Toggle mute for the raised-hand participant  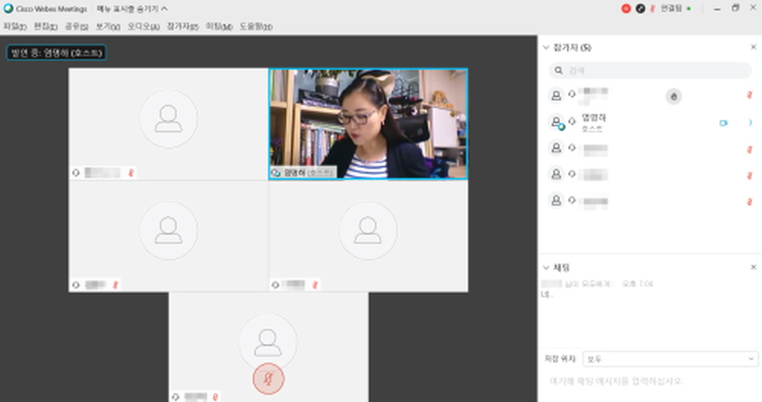point(749,95)
